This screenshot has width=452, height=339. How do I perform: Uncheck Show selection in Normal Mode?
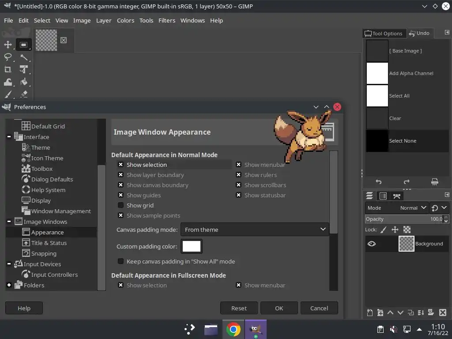pos(121,165)
